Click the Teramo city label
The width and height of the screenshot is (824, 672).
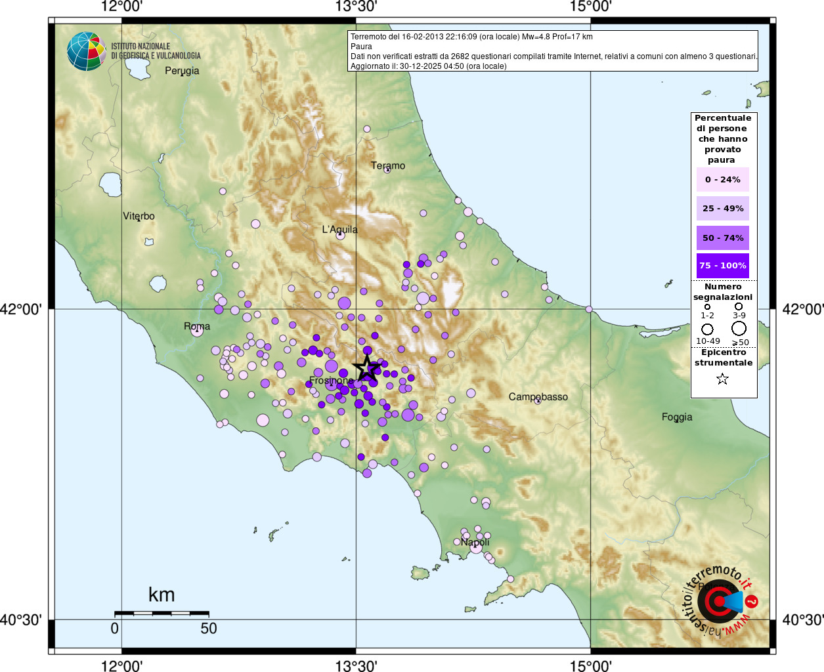[388, 165]
